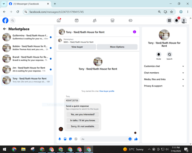Screen dimensions: 192x153
Task: Open the $800 listing in the Marketplace header
Action: tap(78, 42)
